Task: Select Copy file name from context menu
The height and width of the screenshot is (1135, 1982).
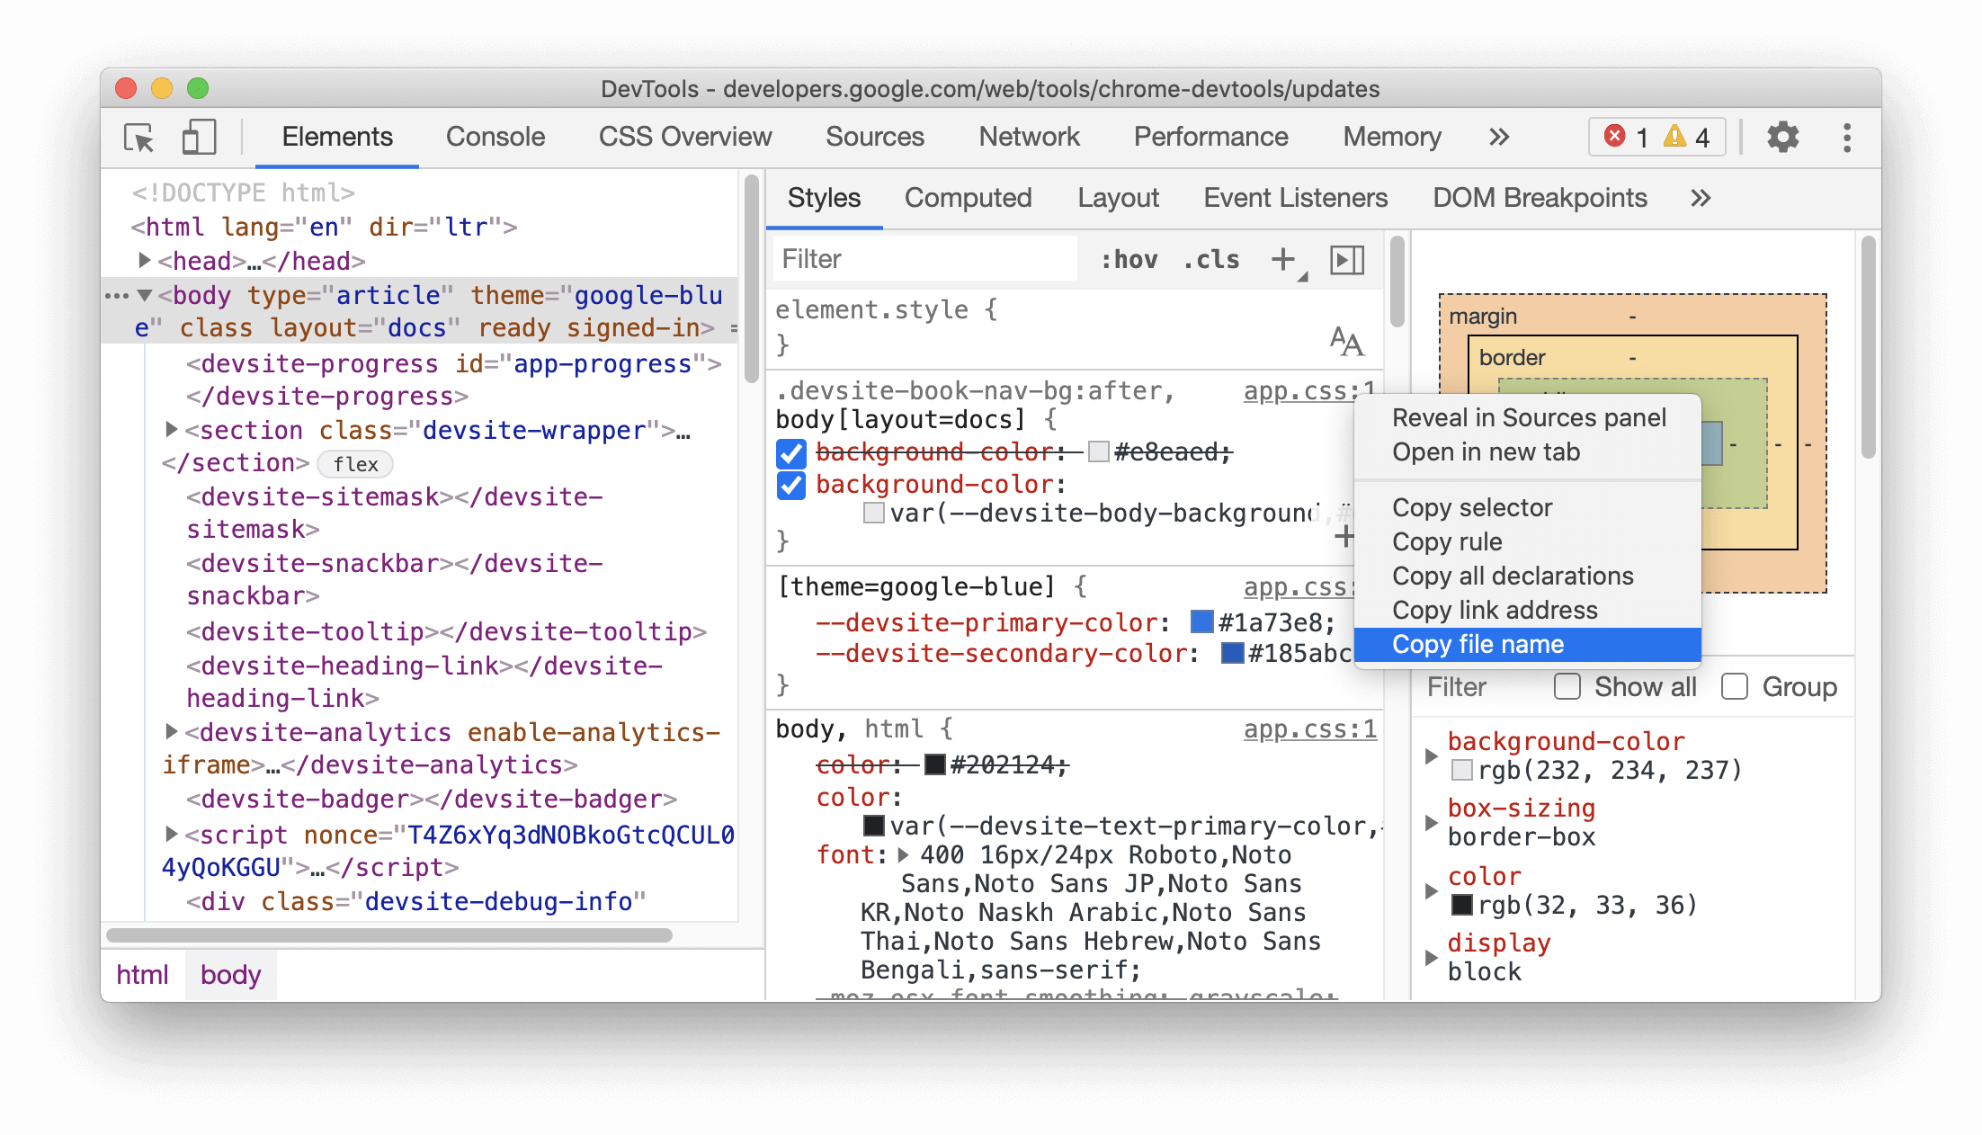Action: point(1477,645)
